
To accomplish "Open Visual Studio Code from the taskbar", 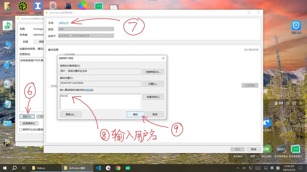I will pos(98,168).
